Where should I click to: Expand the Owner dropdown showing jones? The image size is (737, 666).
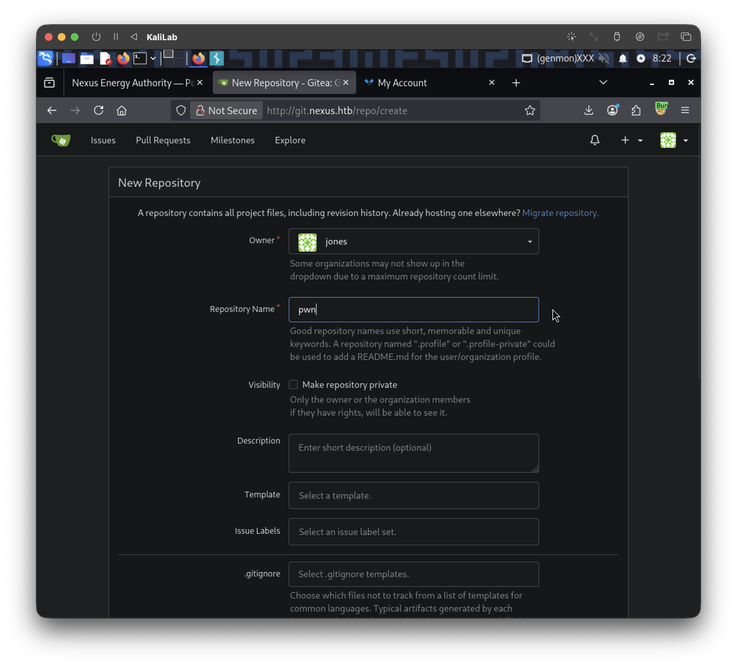414,242
